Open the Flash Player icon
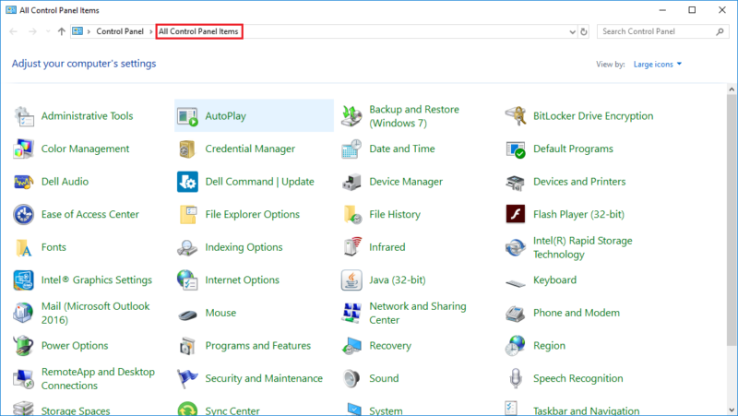738x416 pixels. click(516, 215)
